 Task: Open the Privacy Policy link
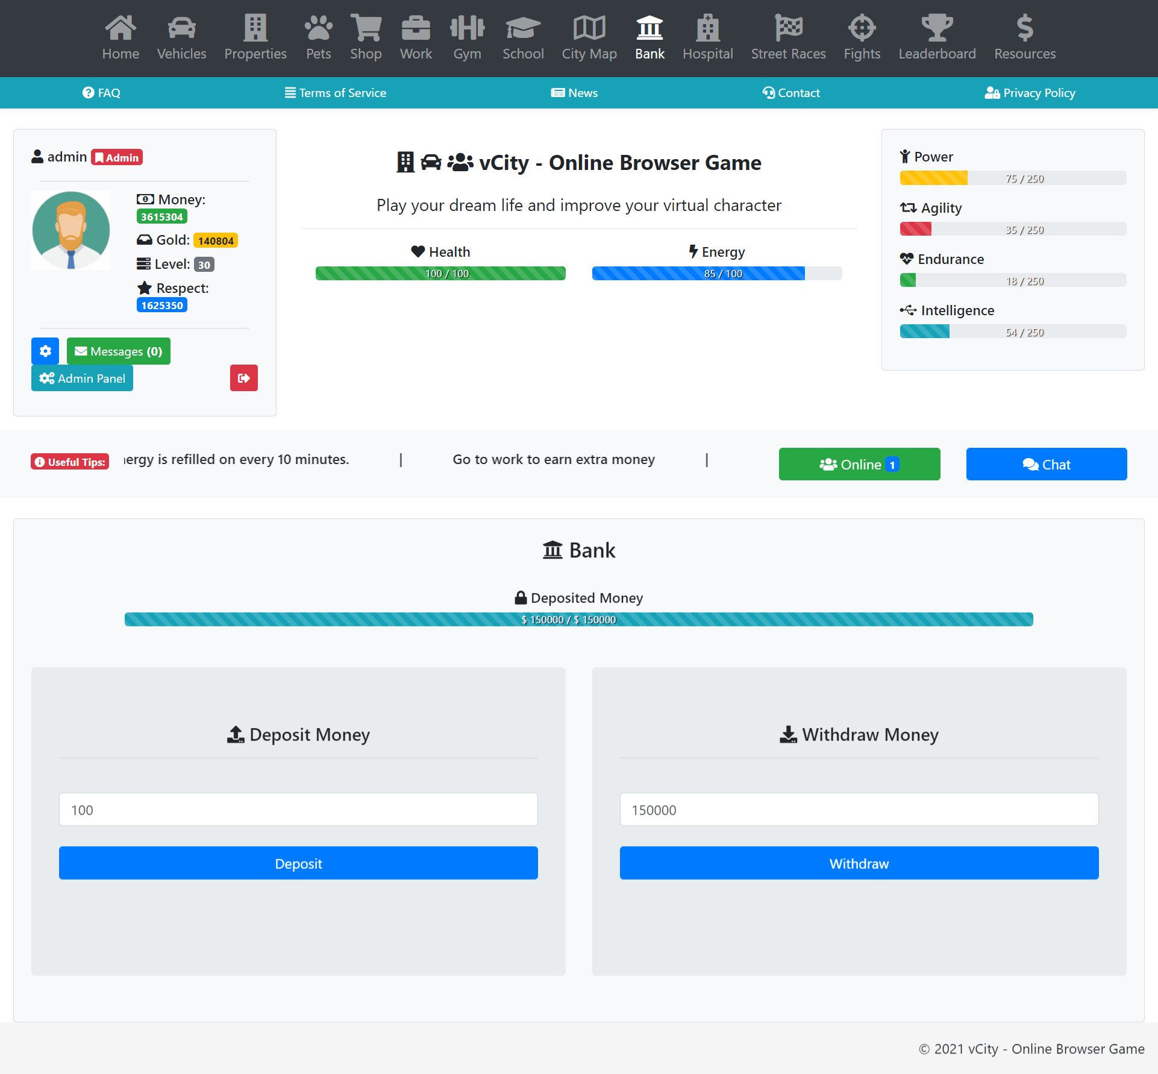click(1030, 93)
